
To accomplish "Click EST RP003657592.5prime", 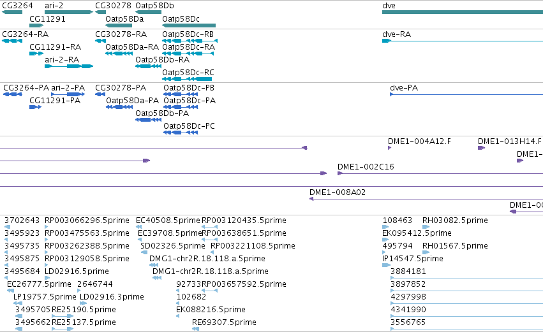I will pyautogui.click(x=244, y=284).
